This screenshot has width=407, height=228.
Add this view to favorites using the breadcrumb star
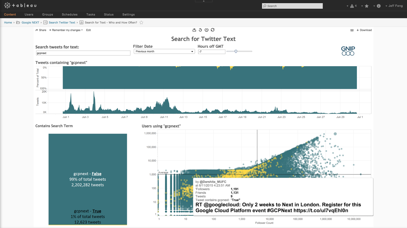(141, 23)
